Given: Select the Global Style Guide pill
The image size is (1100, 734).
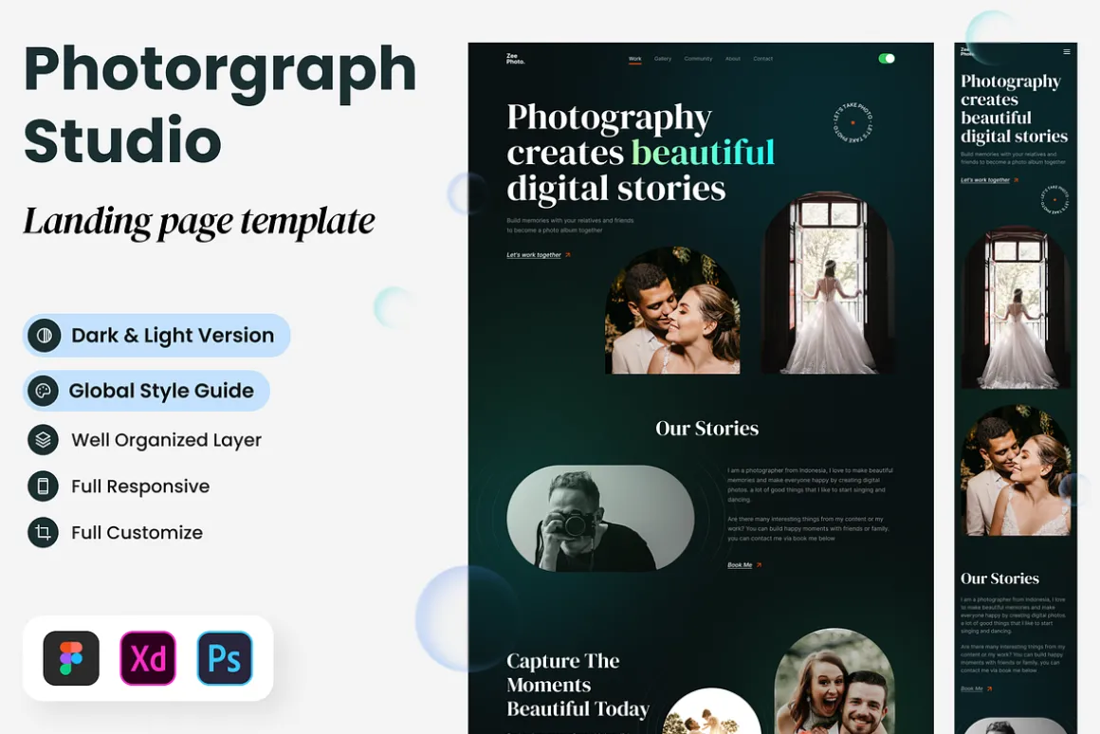Looking at the screenshot, I should coord(147,391).
